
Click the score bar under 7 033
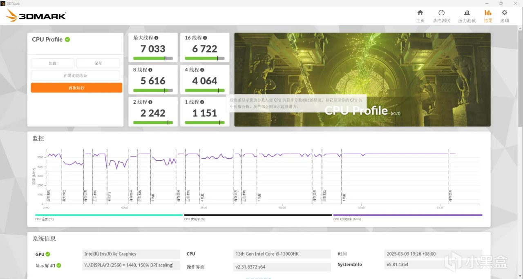point(153,58)
